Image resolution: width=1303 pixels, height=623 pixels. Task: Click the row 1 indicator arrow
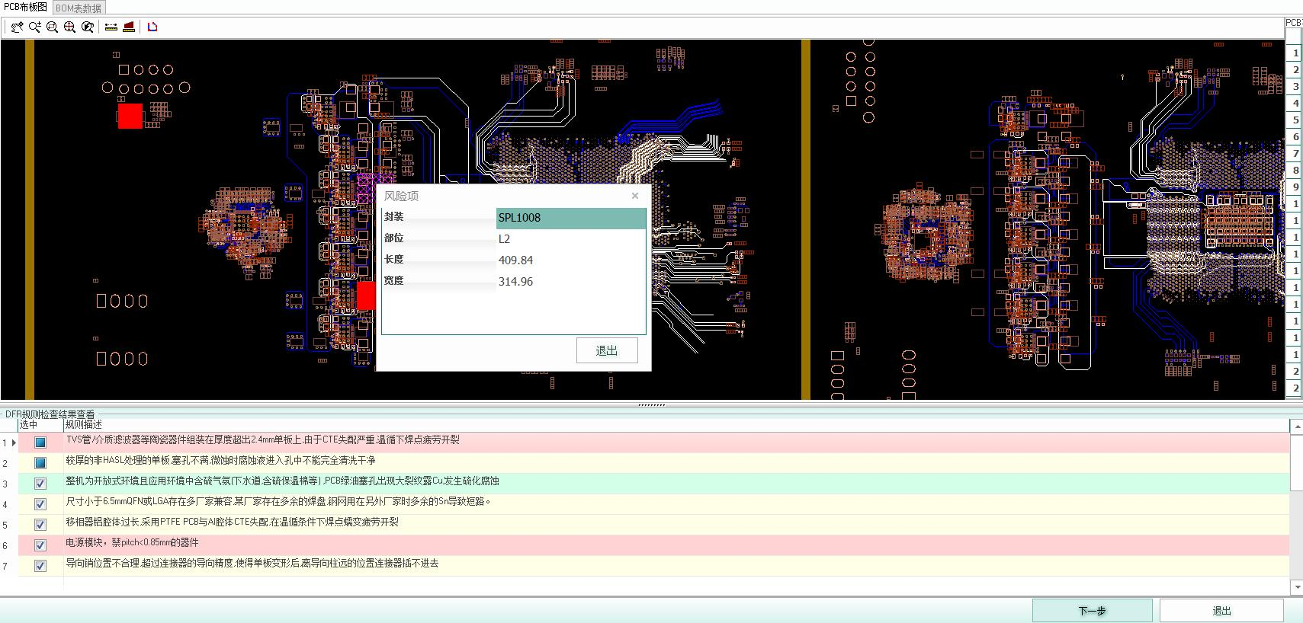point(14,442)
